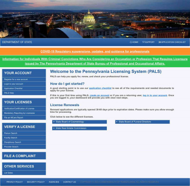
Task: Open Provider Search under Verify a License
Action: tap(24, 147)
